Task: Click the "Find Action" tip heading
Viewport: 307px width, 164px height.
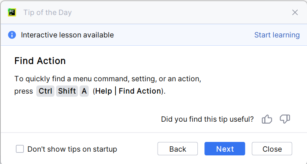Action: pyautogui.click(x=40, y=61)
